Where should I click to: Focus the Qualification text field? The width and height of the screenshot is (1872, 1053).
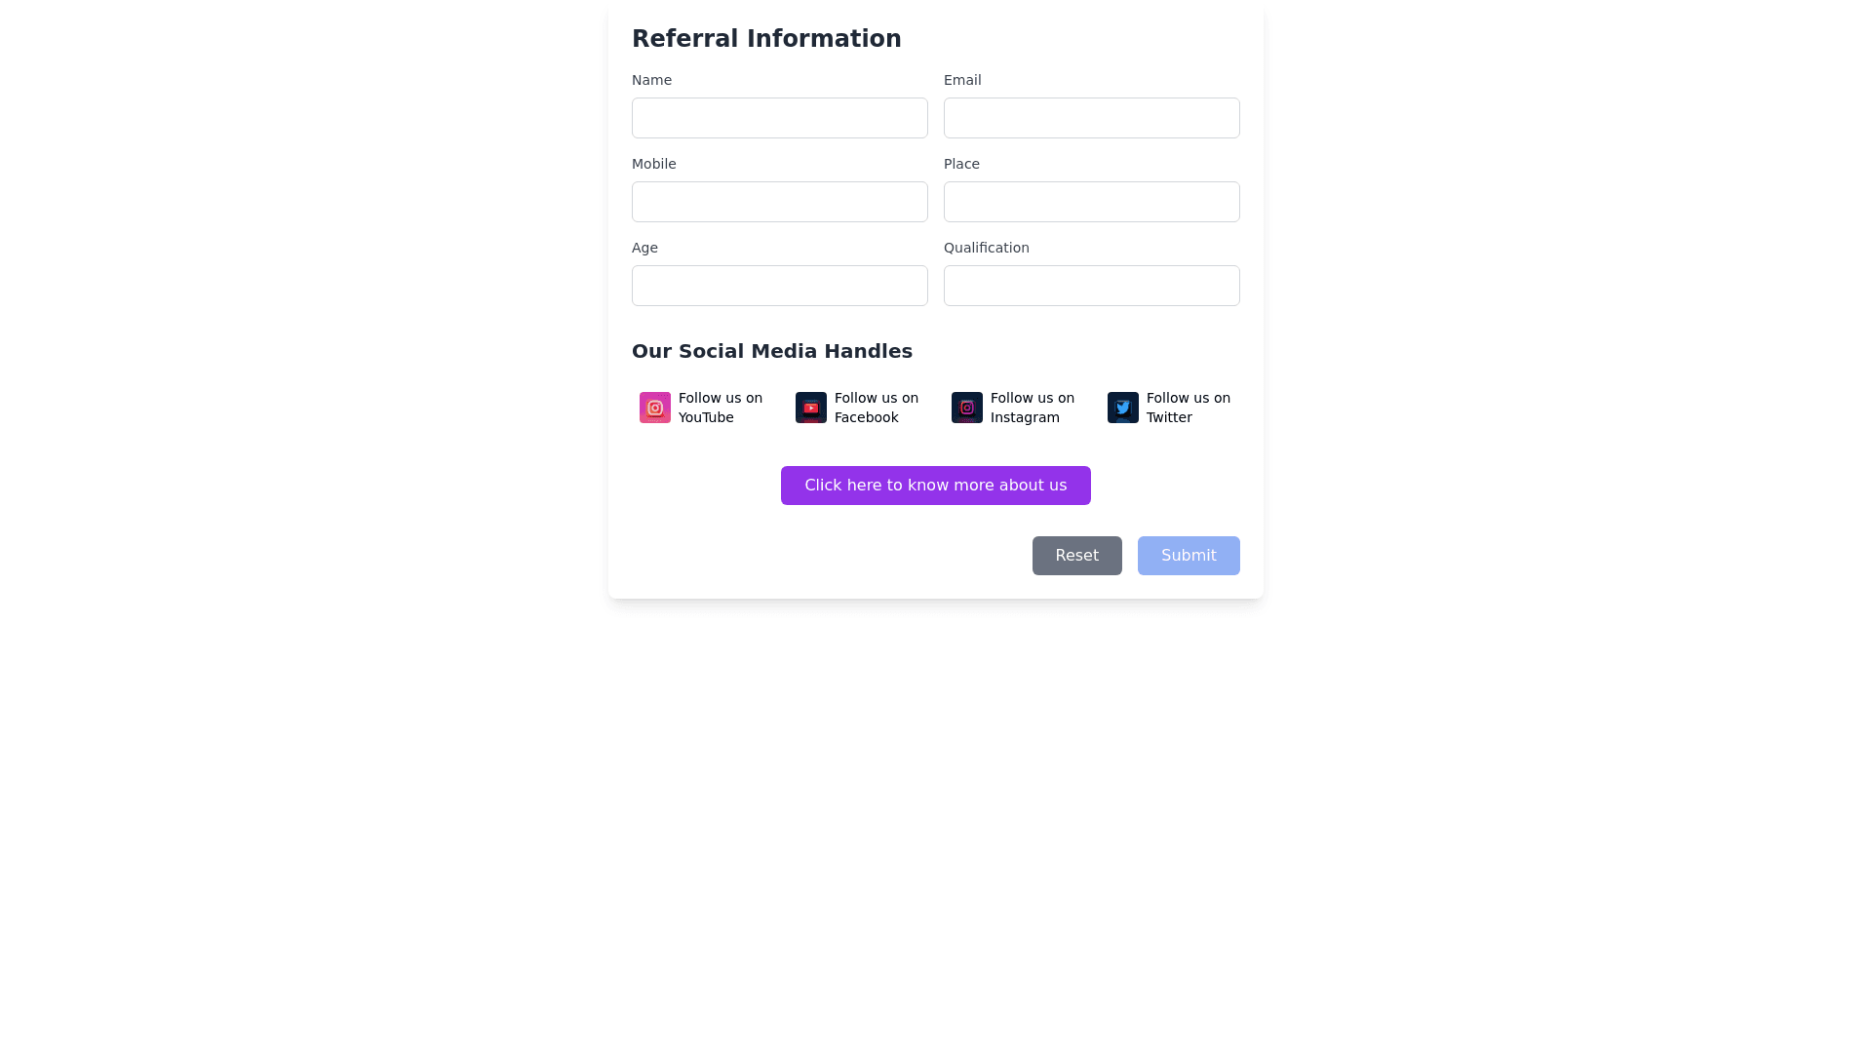pyautogui.click(x=1092, y=286)
